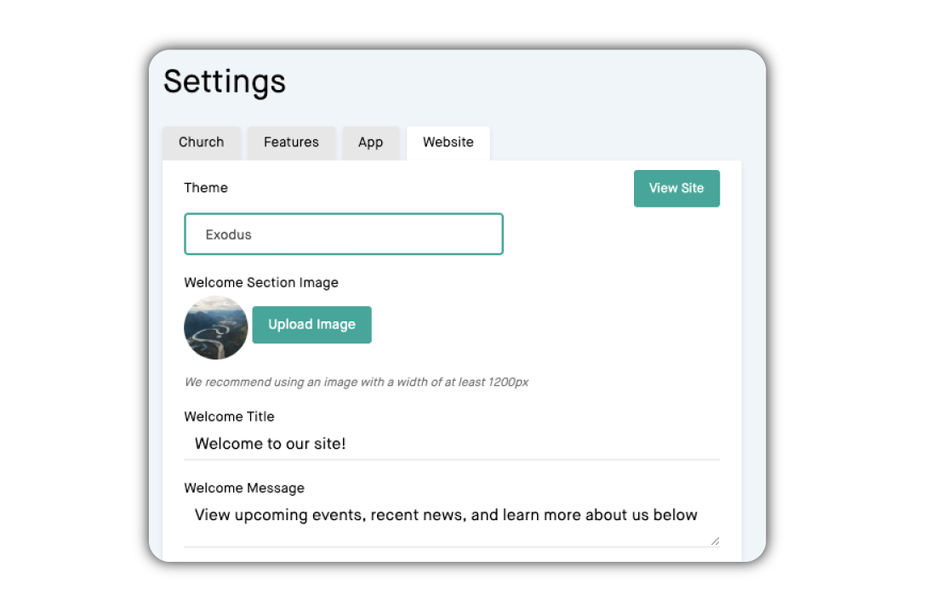The height and width of the screenshot is (612, 936).
Task: Click the image width recommendation hint text
Action: coord(357,382)
